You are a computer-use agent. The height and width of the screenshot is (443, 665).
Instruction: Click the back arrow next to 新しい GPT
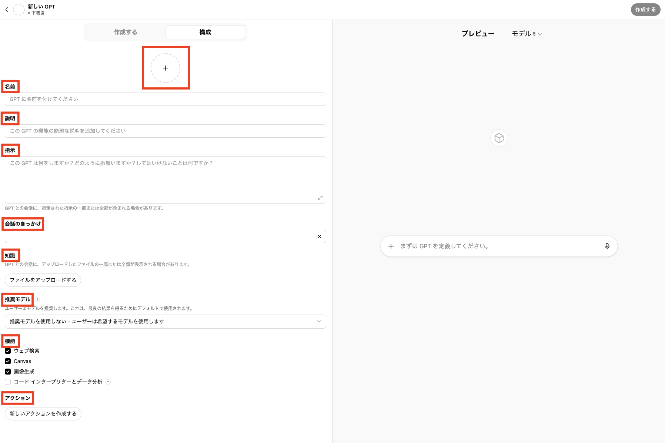[7, 10]
